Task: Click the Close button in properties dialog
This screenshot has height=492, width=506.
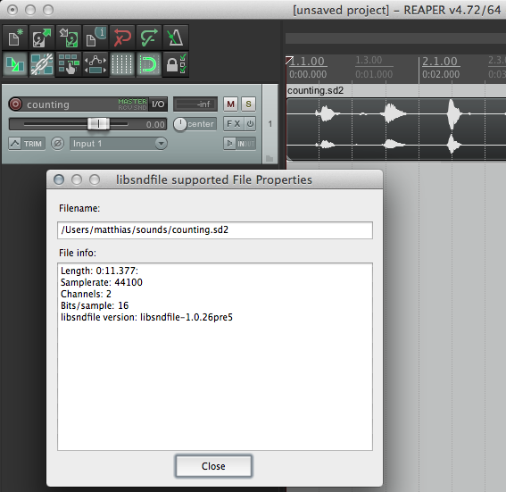Action: (x=213, y=466)
